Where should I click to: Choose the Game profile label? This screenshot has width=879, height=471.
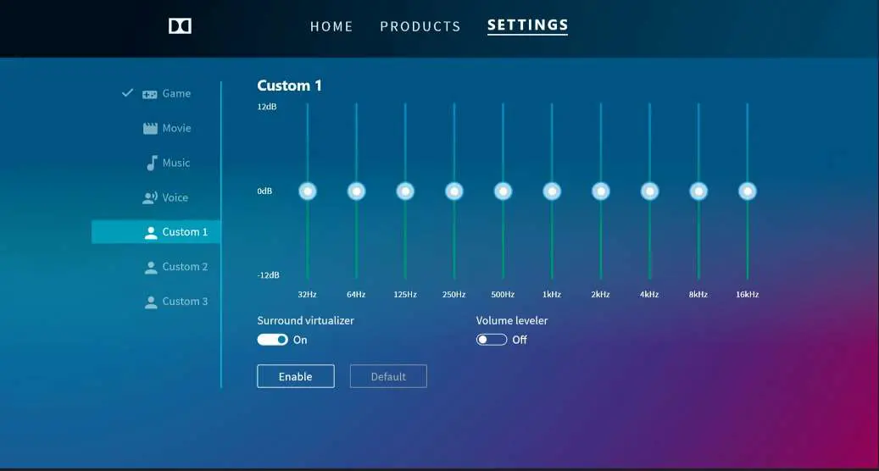pos(176,93)
